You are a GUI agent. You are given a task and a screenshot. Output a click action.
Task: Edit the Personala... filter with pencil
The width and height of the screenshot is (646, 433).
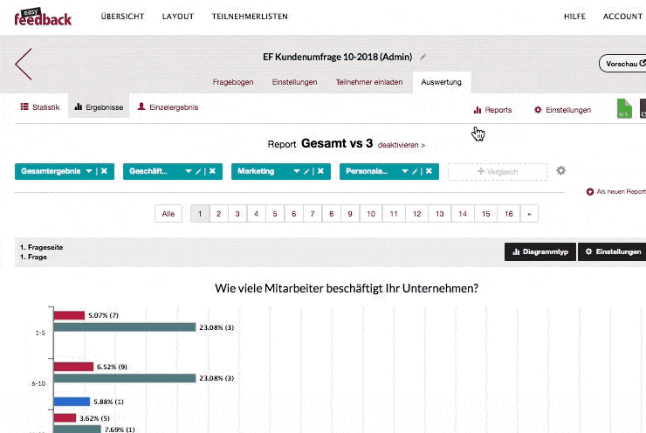[x=416, y=171]
